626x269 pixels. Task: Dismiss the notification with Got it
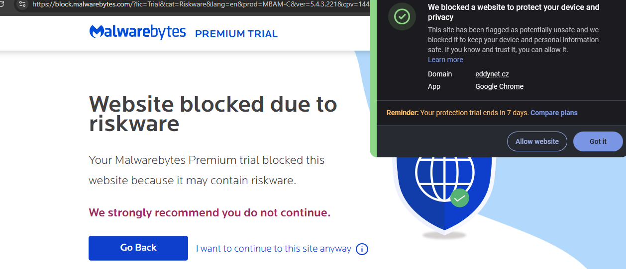click(x=598, y=141)
